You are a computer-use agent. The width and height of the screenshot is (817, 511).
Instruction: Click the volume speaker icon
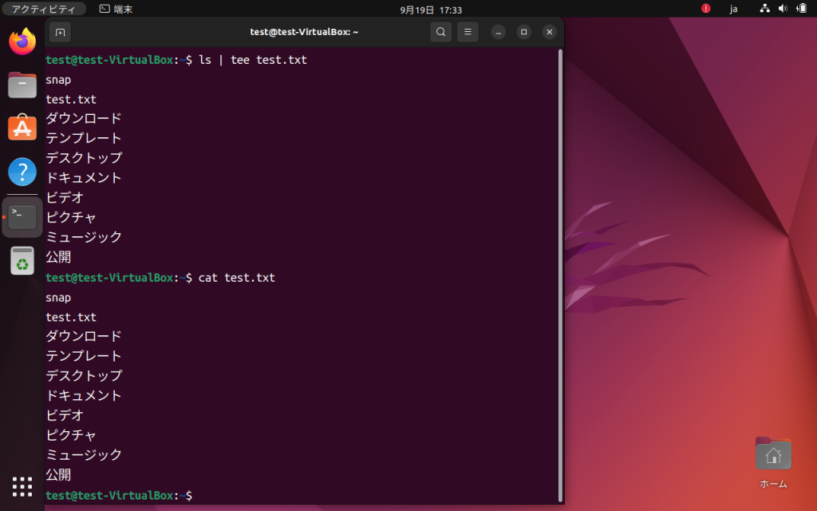click(783, 8)
